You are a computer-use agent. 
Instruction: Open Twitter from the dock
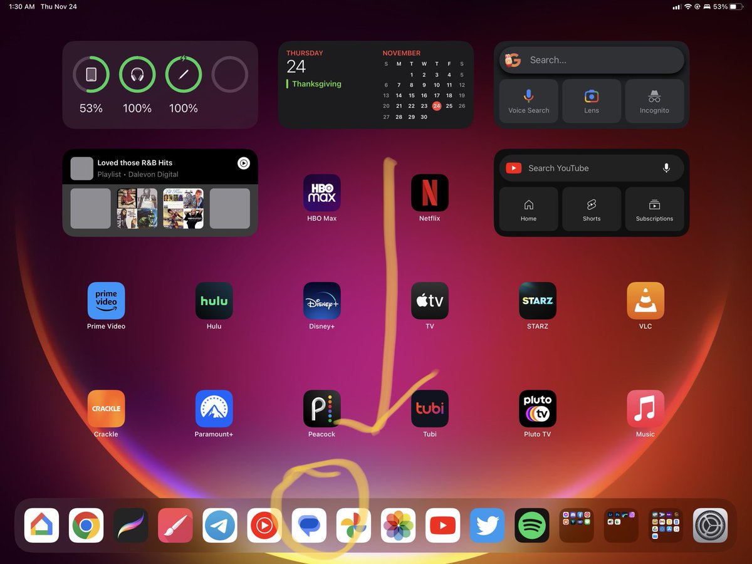click(x=488, y=525)
